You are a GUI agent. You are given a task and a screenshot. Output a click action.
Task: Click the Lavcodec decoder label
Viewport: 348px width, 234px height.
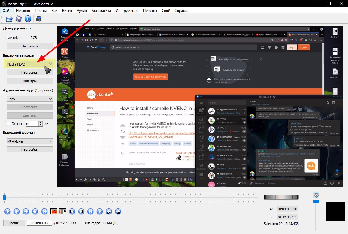pyautogui.click(x=13, y=38)
